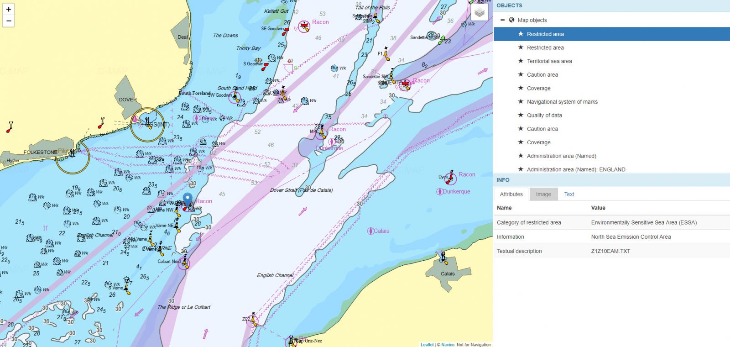
Task: Click the North Sea Emission Control Area value
Action: [631, 237]
